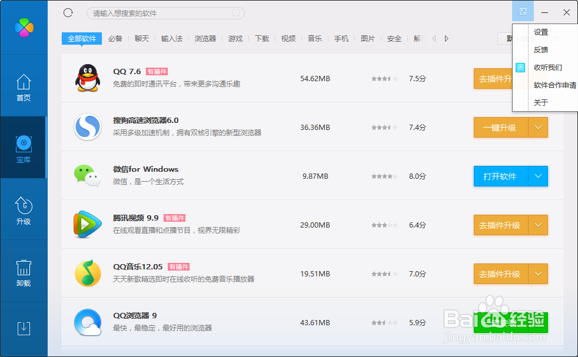Image resolution: width=578 pixels, height=357 pixels.
Task: Expand the dropdown arrow beside 打开软件
Action: (x=539, y=176)
